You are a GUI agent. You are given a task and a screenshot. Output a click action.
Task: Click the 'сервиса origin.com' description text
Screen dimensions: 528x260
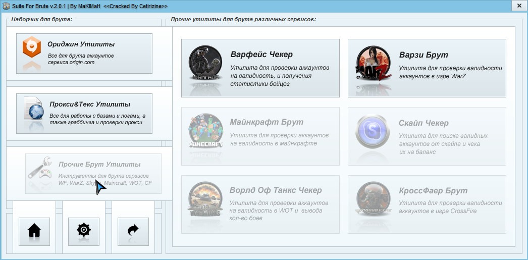(x=71, y=62)
